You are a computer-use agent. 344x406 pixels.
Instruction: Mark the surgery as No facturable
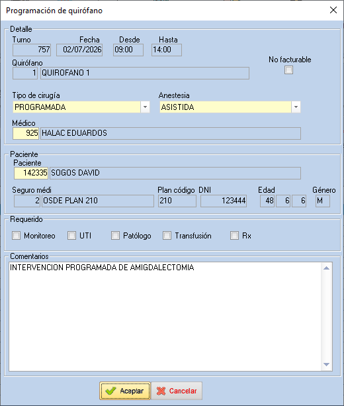[x=288, y=70]
